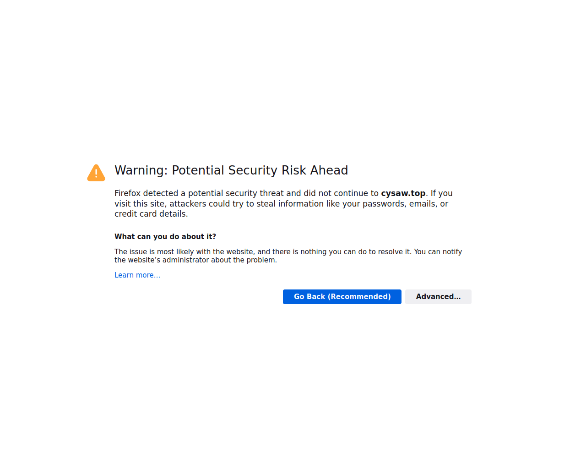586x469 pixels.
Task: Click the word 'administrator' in the issue text
Action: (184, 260)
